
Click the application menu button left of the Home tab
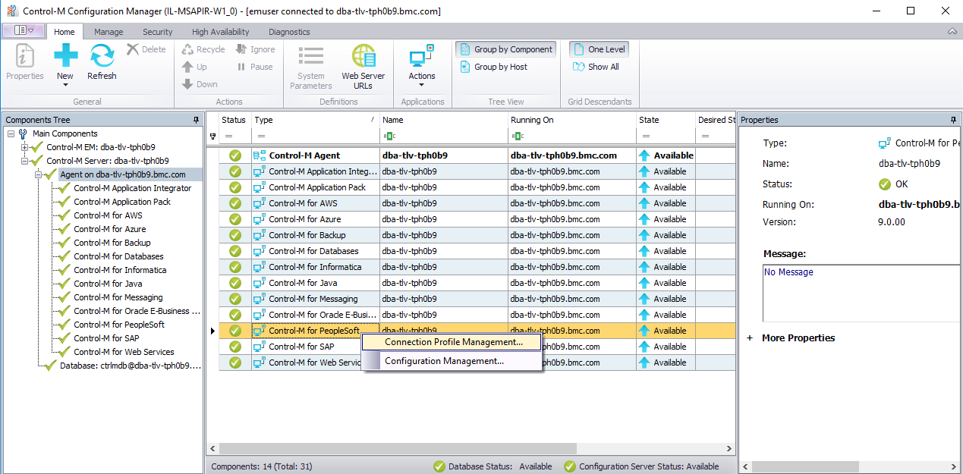[24, 30]
